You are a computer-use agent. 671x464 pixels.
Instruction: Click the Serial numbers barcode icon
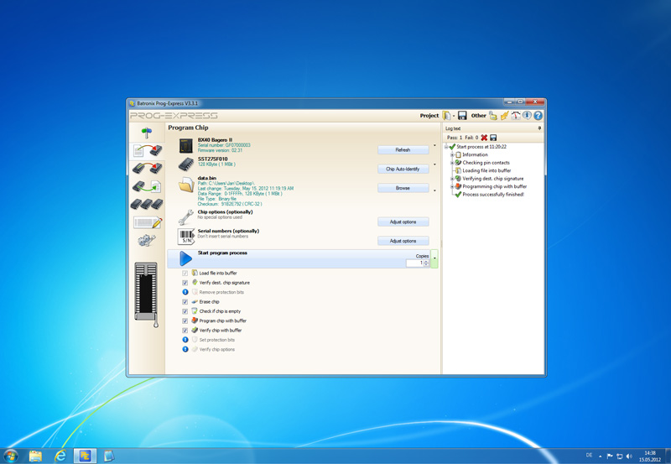(x=186, y=237)
